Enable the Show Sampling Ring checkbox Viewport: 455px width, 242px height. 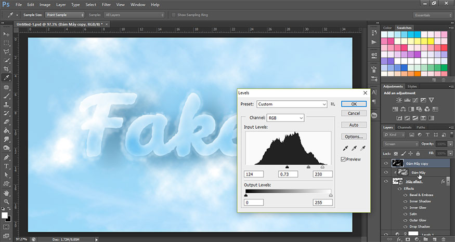pyautogui.click(x=174, y=15)
